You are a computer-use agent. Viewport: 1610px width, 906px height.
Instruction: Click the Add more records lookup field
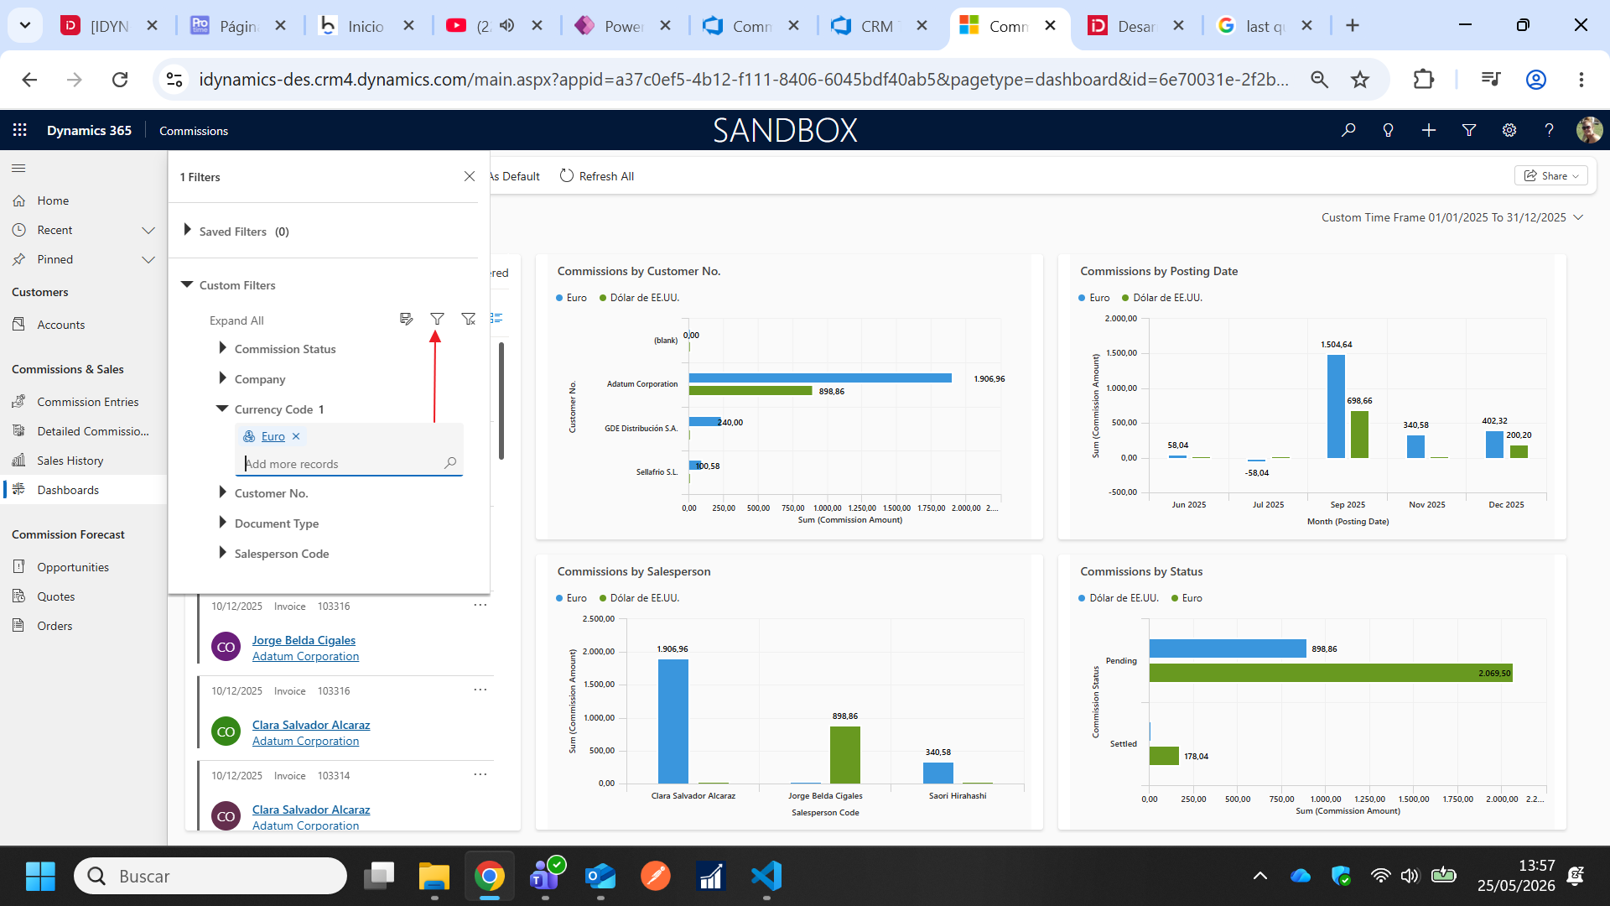[x=350, y=463]
